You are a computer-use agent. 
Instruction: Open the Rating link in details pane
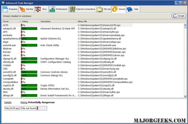[24, 102]
